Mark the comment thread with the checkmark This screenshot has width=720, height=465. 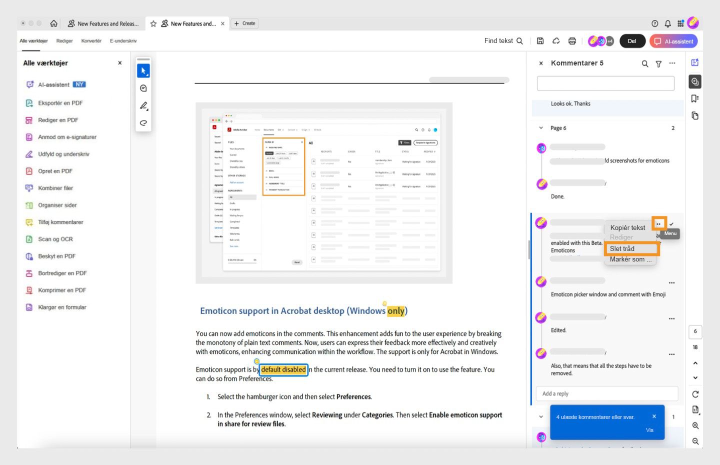[671, 224]
